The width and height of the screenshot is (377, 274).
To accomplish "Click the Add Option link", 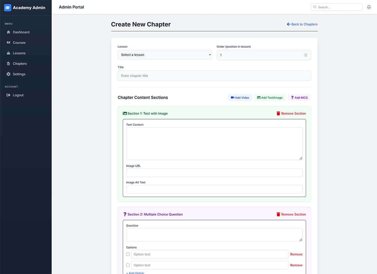I will coord(135,273).
